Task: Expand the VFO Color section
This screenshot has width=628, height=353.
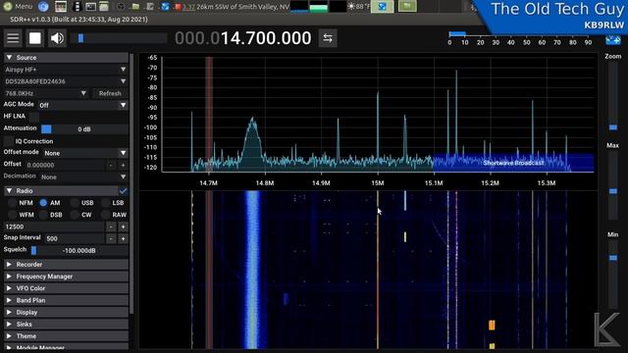Action: pyautogui.click(x=66, y=288)
